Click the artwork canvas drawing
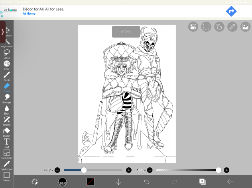 tap(127, 94)
